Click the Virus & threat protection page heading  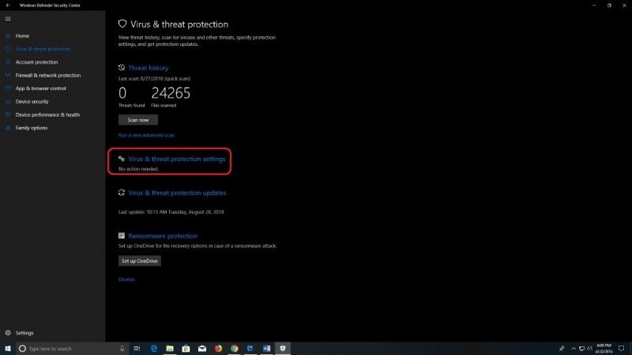click(x=179, y=24)
